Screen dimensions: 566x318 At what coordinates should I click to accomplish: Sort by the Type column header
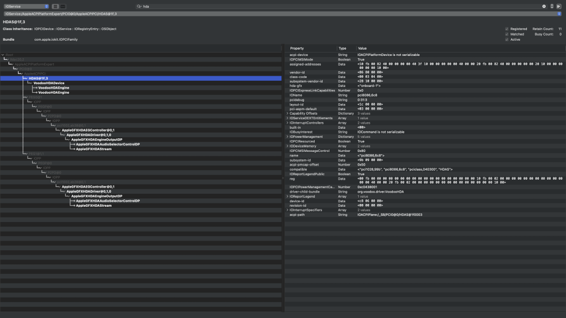pyautogui.click(x=346, y=48)
